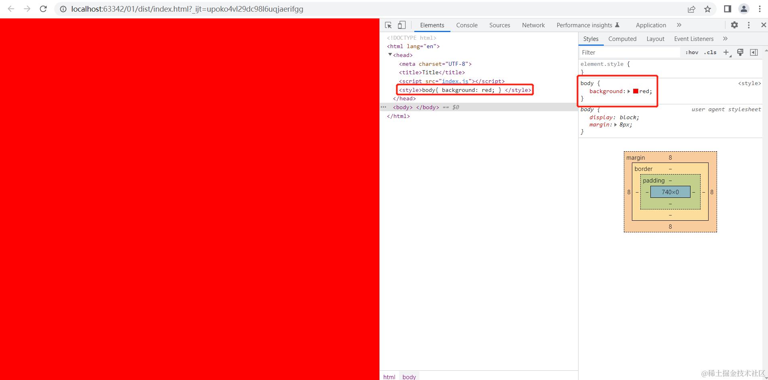
Task: Click the share page icon
Action: 691,9
